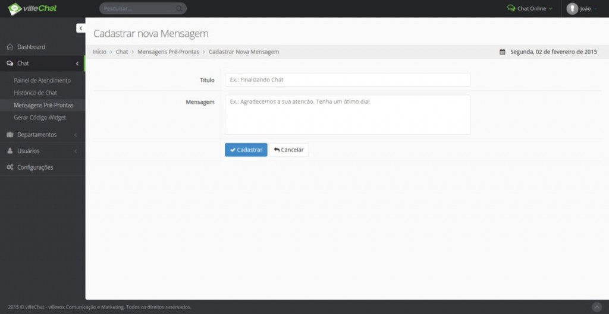Click the Configurações gears icon

(10, 167)
